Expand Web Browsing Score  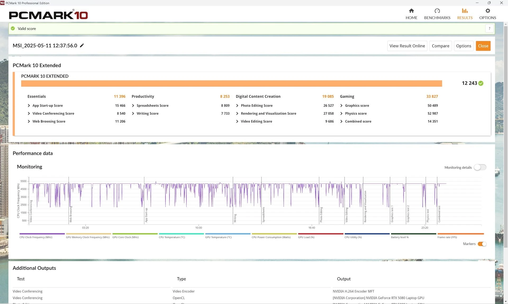pyautogui.click(x=29, y=121)
